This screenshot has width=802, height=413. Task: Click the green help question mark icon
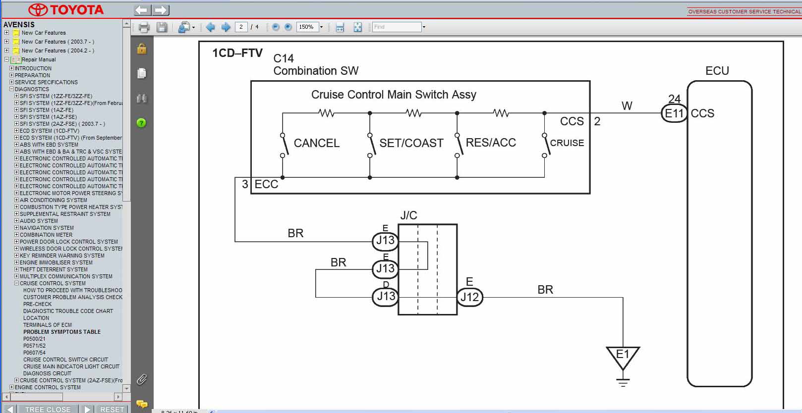(x=142, y=123)
